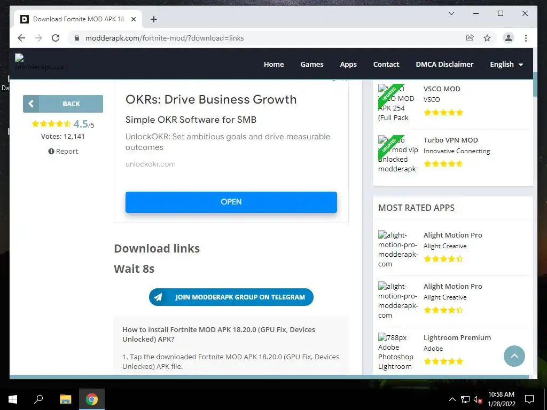This screenshot has width=547, height=410.
Task: Click the blue OPEN ad button
Action: 231,202
